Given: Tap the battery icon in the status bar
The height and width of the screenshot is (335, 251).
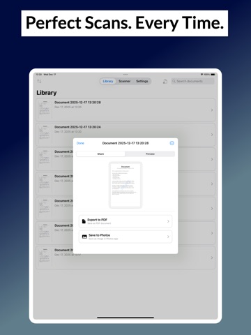Looking at the screenshot, I should click(x=213, y=75).
